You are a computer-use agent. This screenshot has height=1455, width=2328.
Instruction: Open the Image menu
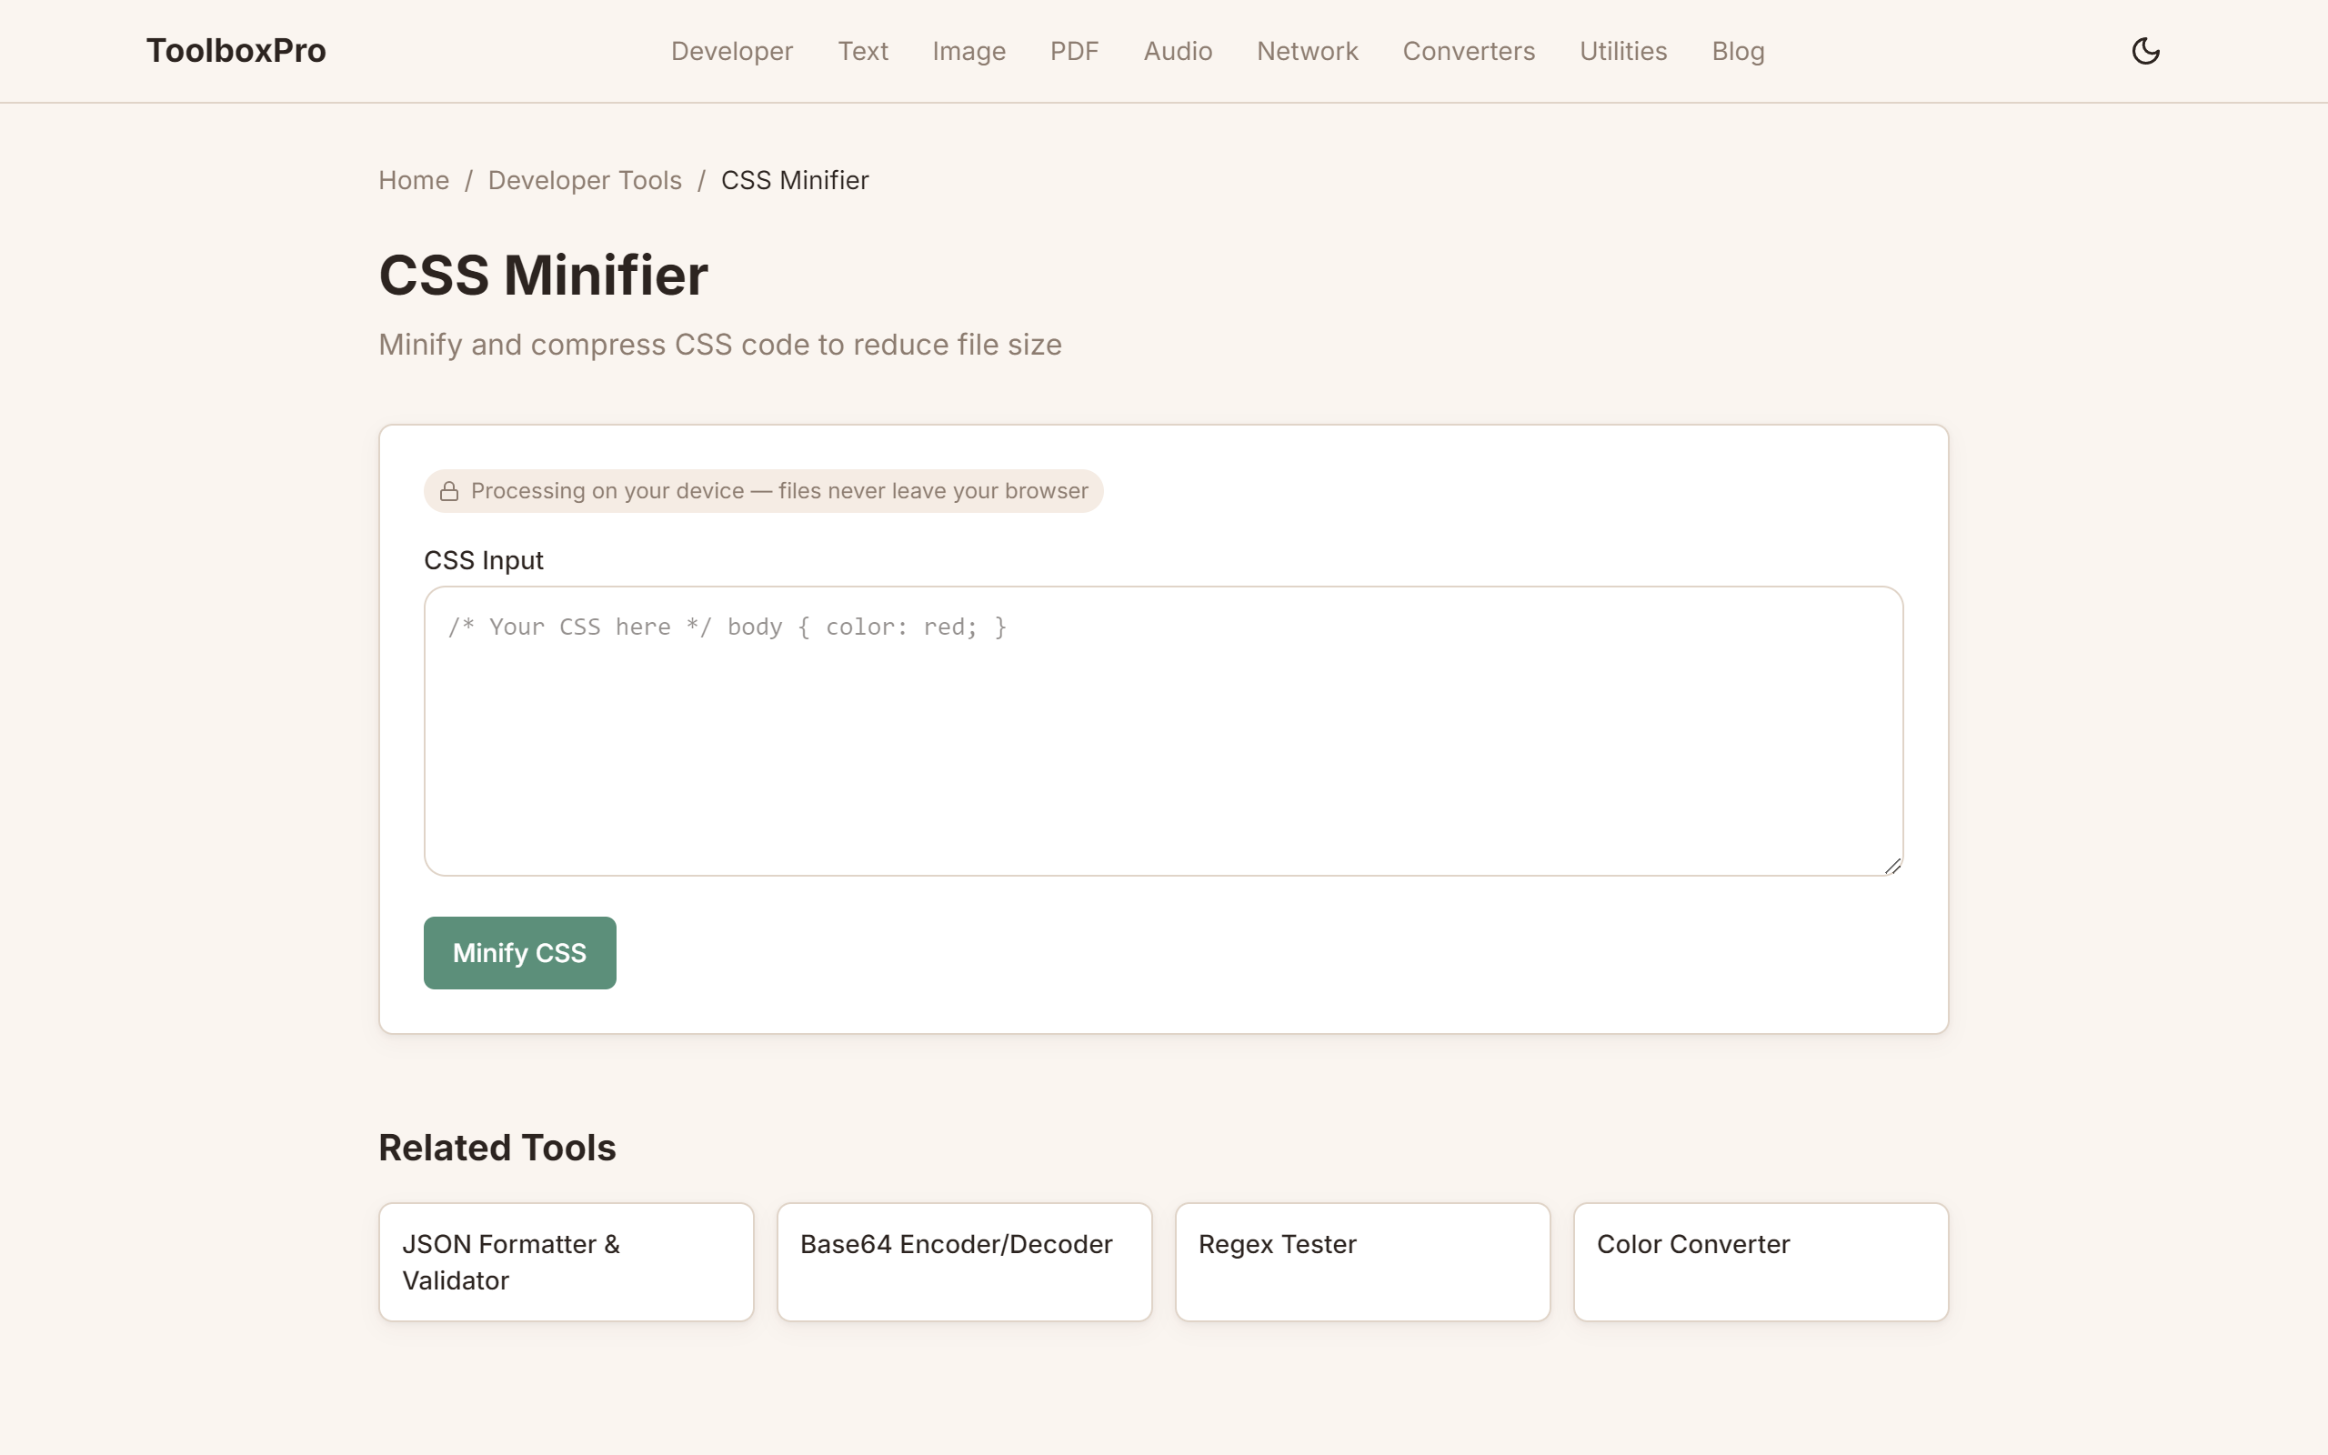(968, 51)
